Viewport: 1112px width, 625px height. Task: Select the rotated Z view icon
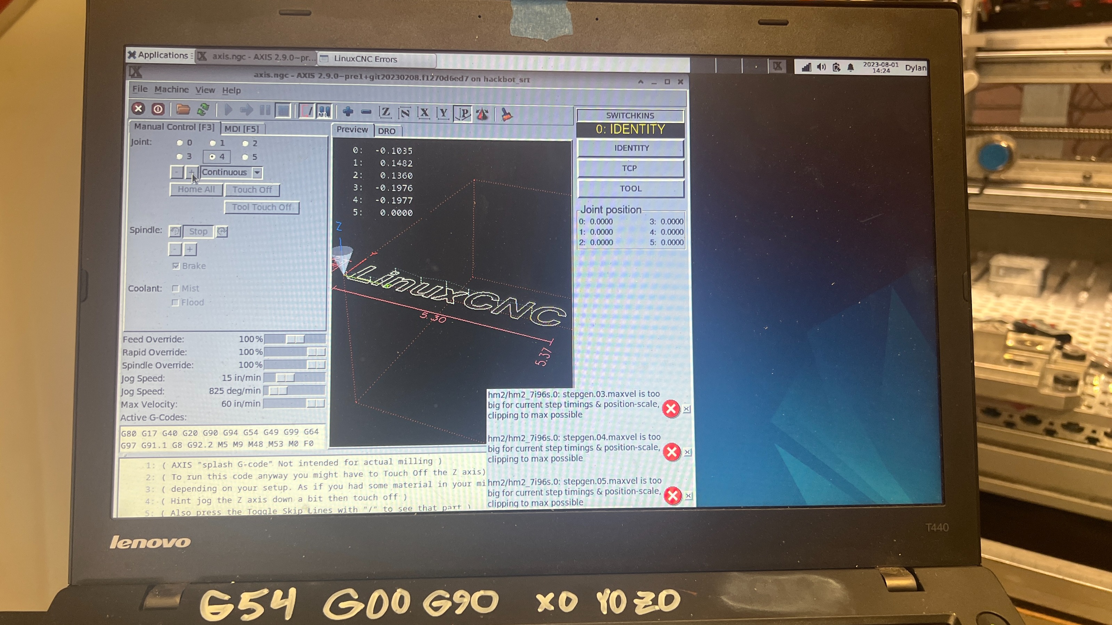click(404, 113)
